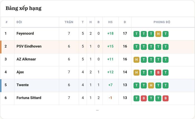Click Fortuna Sittard's first green T badge
Screen dimensions: 195x119
136,98
